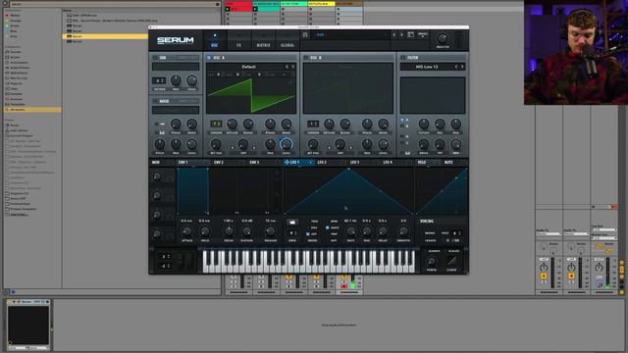628x353 pixels.
Task: Click the OSC B Level knob
Action: click(x=384, y=144)
